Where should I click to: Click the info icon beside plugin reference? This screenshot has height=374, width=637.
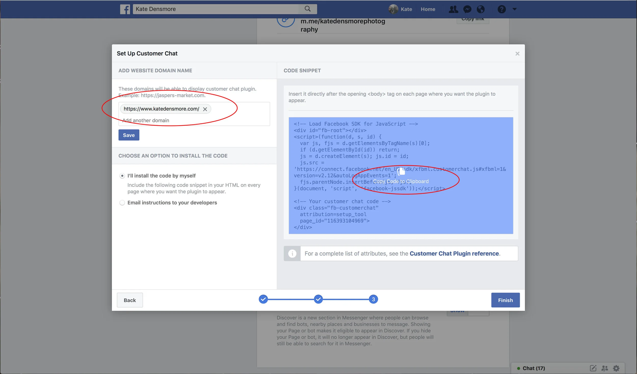(x=292, y=253)
